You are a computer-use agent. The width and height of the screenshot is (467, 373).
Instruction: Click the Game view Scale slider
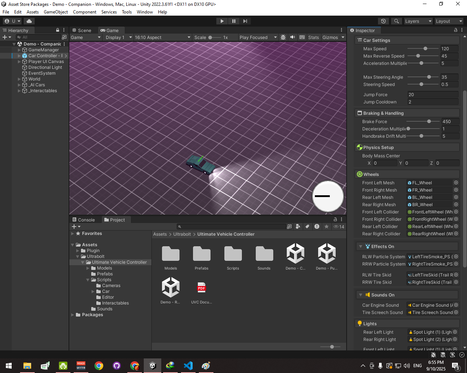[215, 37]
